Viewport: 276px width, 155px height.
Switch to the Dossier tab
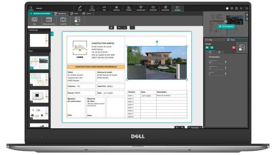point(177,8)
